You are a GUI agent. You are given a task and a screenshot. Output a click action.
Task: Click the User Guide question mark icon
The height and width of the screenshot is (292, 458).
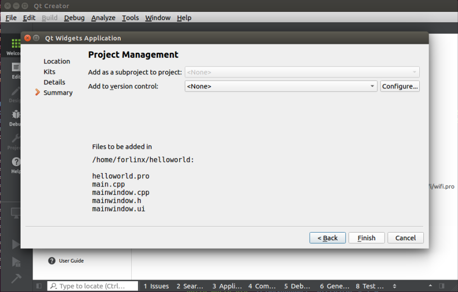pos(52,261)
